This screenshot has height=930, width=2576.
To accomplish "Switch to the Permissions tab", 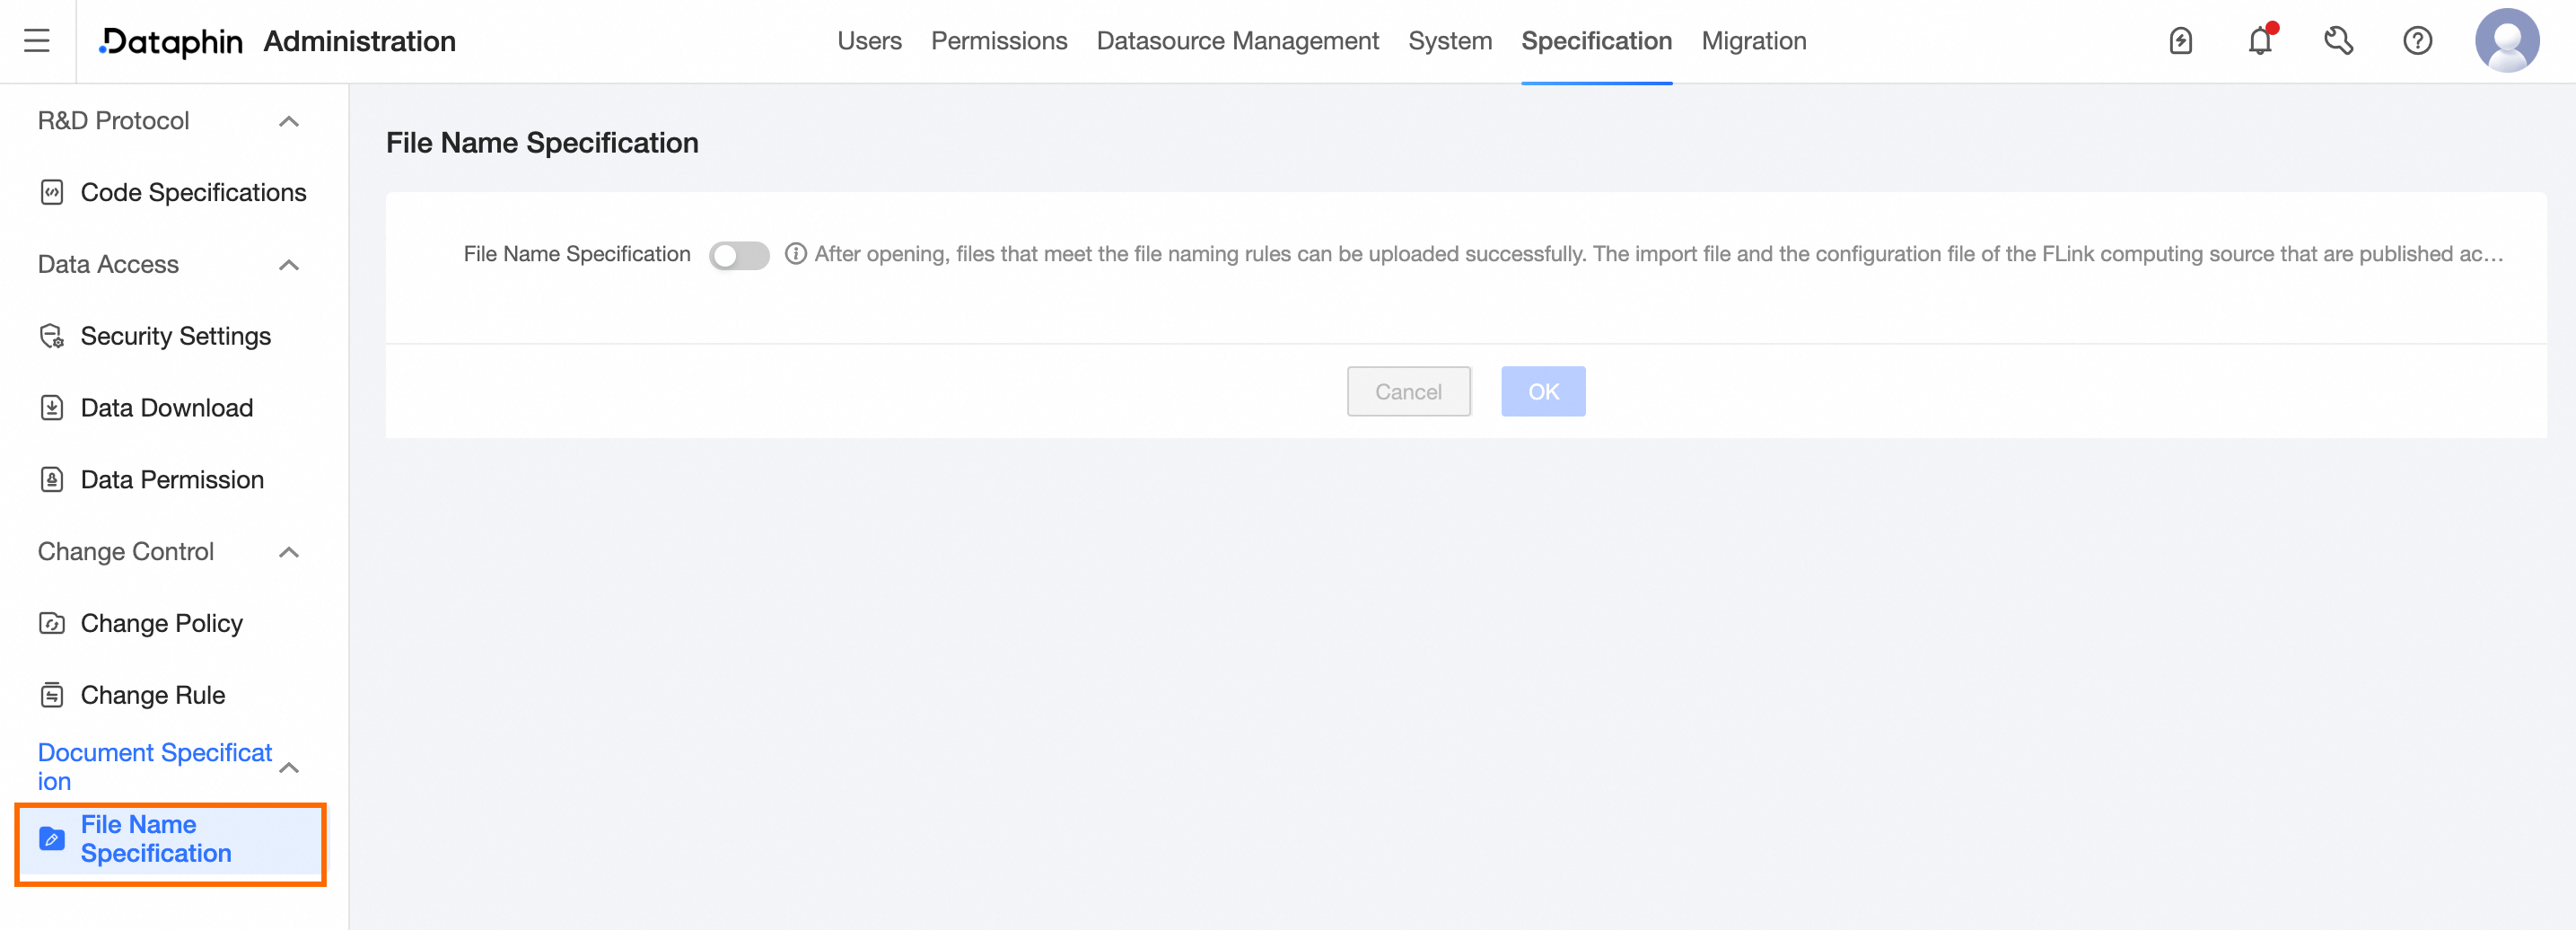I will pos(999,41).
